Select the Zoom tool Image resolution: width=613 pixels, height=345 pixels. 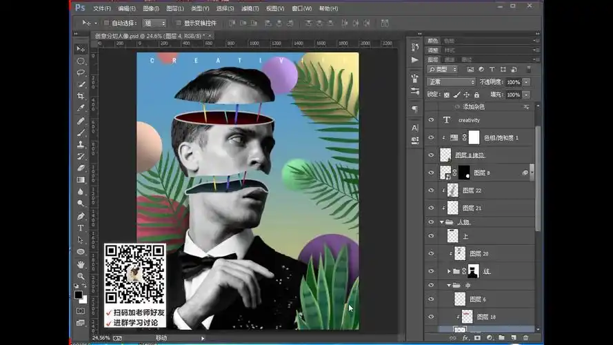point(81,276)
